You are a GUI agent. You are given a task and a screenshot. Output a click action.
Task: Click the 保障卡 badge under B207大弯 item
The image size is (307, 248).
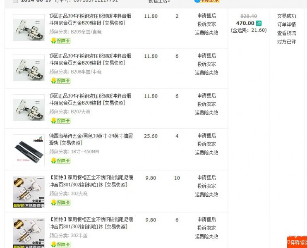tap(60, 120)
